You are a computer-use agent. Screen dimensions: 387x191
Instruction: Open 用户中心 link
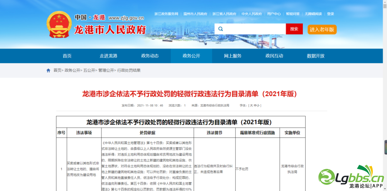pyautogui.click(x=274, y=14)
